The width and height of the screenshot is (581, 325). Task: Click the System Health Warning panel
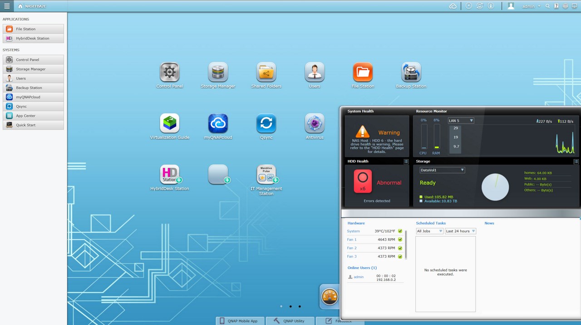377,136
